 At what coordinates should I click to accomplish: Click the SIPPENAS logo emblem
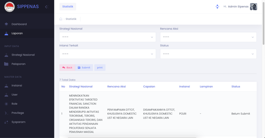10,7
